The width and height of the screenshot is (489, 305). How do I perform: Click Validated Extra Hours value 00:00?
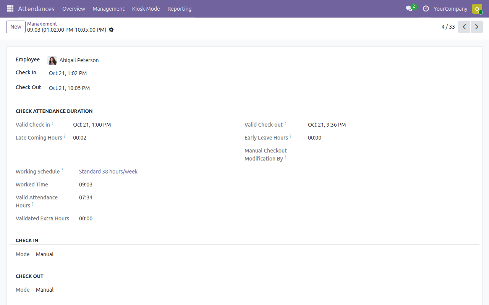tap(86, 218)
